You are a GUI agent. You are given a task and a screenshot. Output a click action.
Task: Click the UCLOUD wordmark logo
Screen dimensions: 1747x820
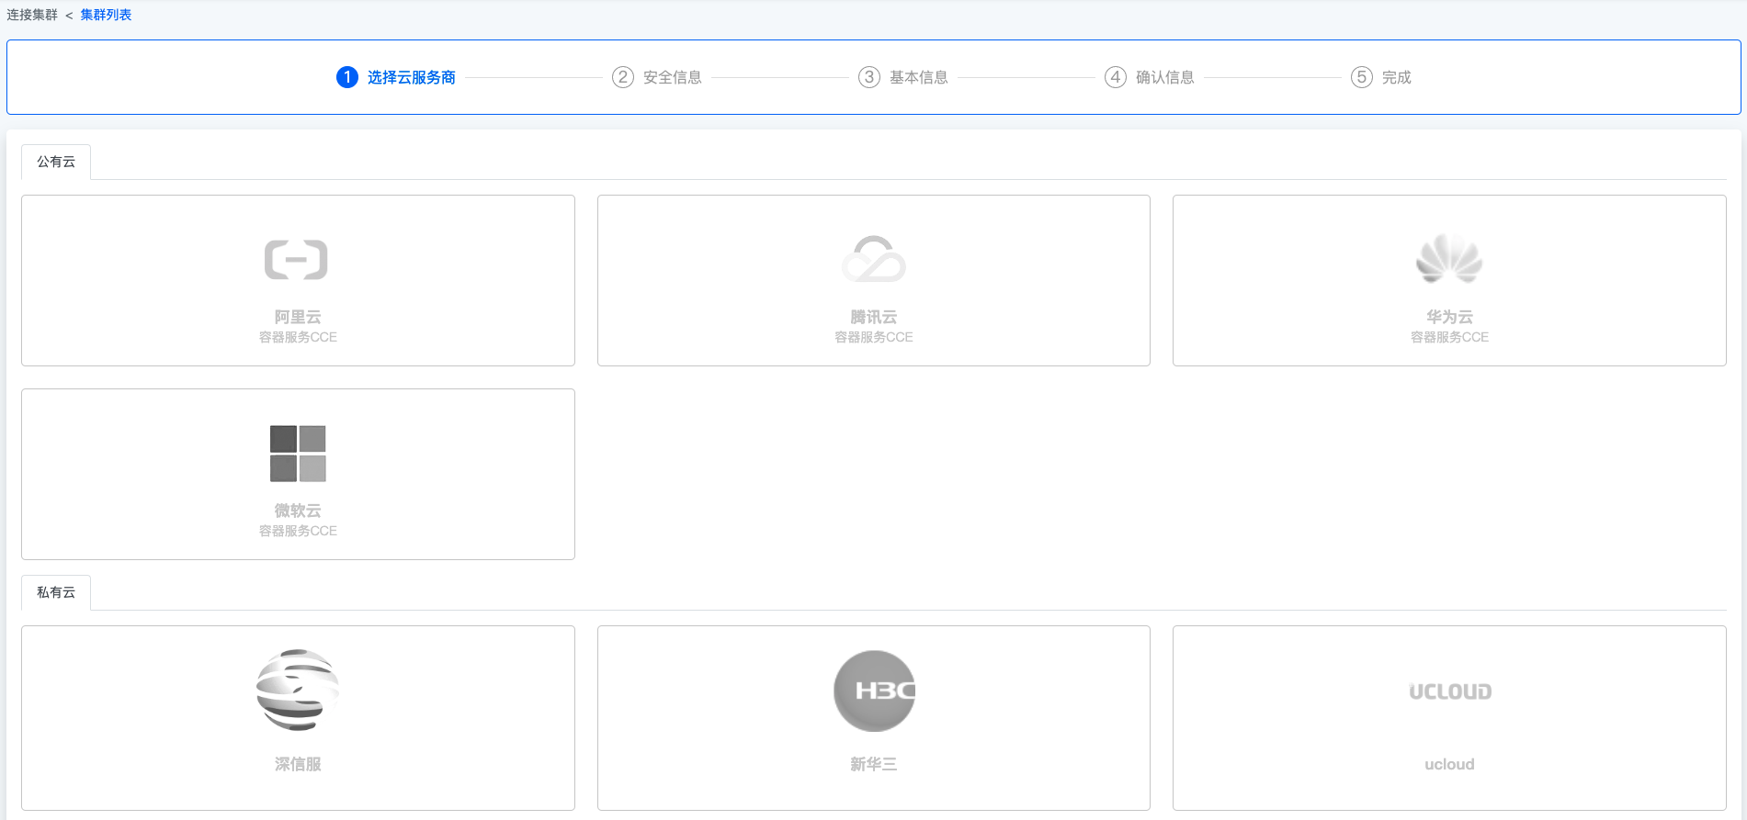(1450, 691)
